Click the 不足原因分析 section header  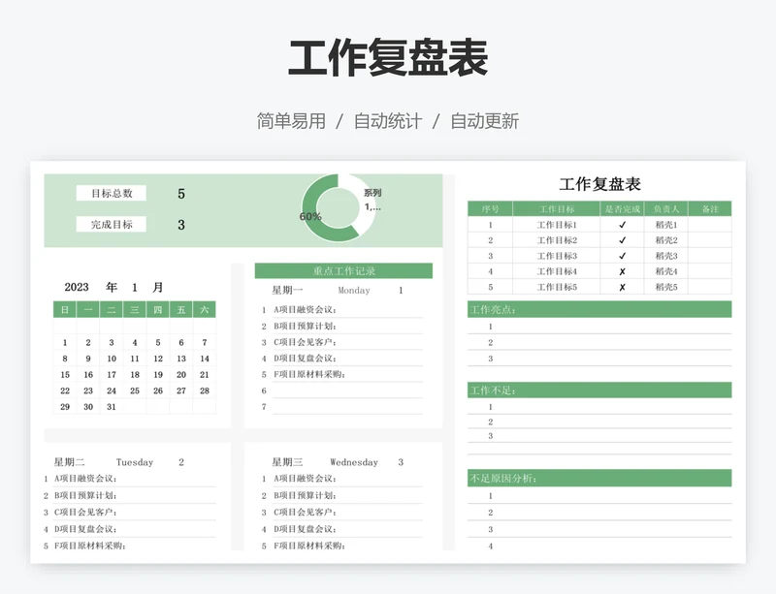point(599,478)
